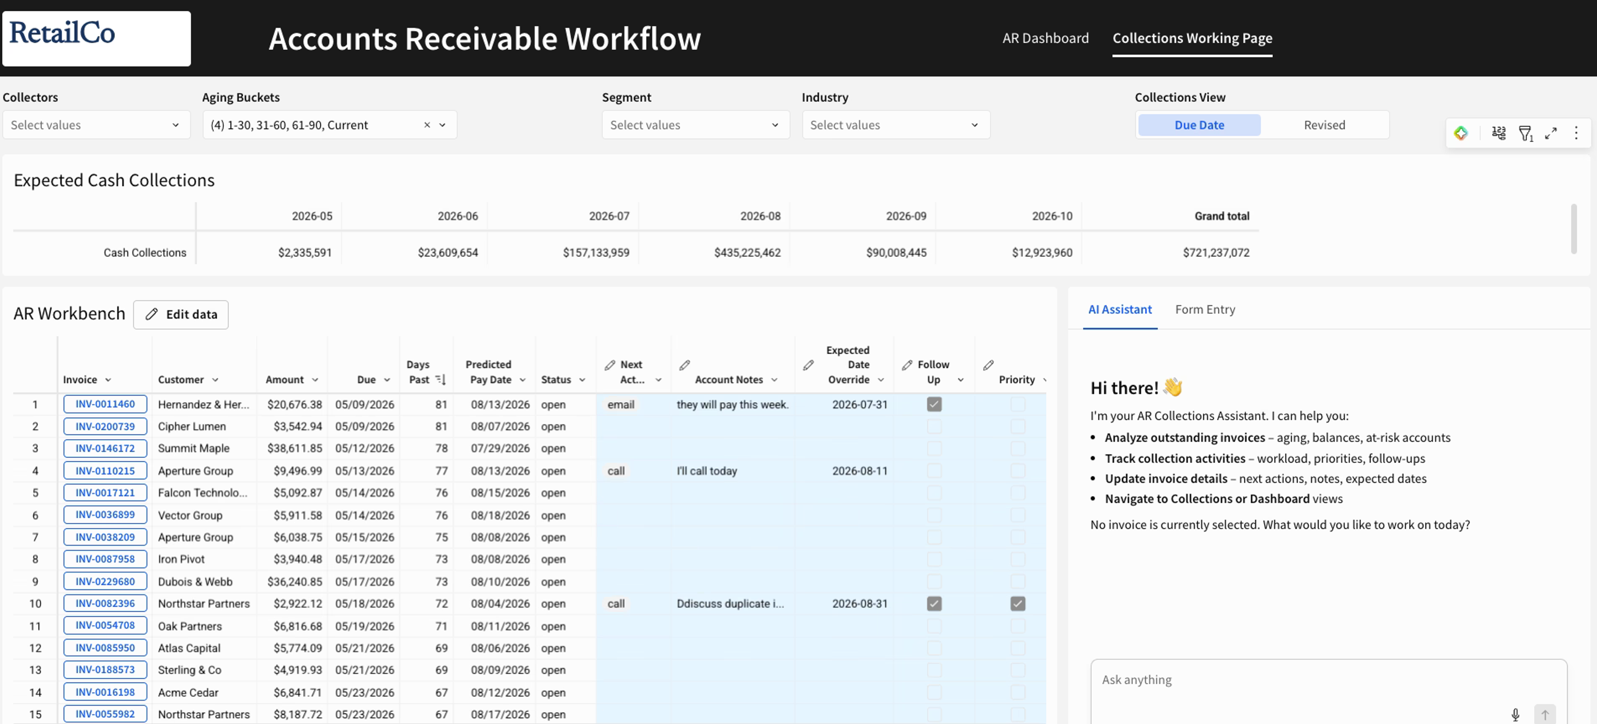Click 'they will pay this week.' note cell

click(732, 404)
